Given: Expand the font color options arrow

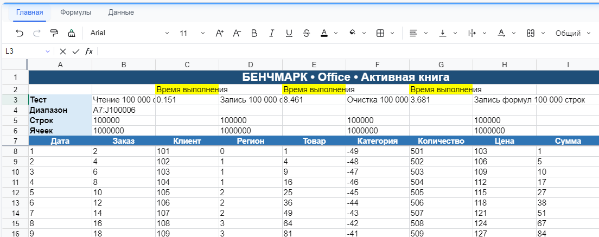Looking at the screenshot, I should point(336,33).
